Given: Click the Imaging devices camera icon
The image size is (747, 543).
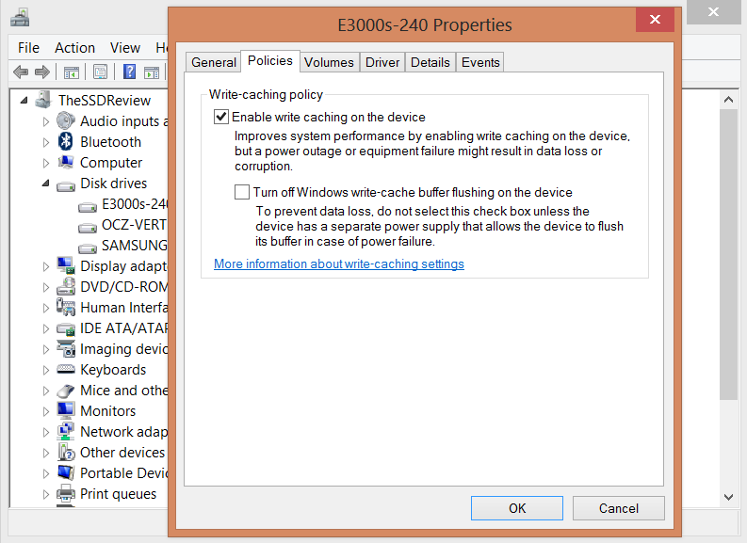Looking at the screenshot, I should pos(66,348).
